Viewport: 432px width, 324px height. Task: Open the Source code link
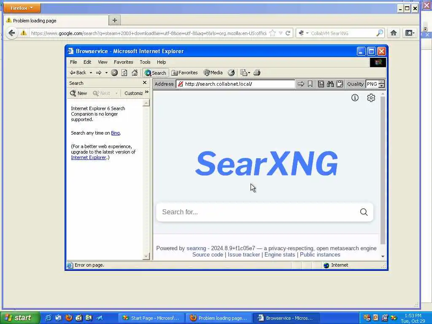[x=208, y=254]
